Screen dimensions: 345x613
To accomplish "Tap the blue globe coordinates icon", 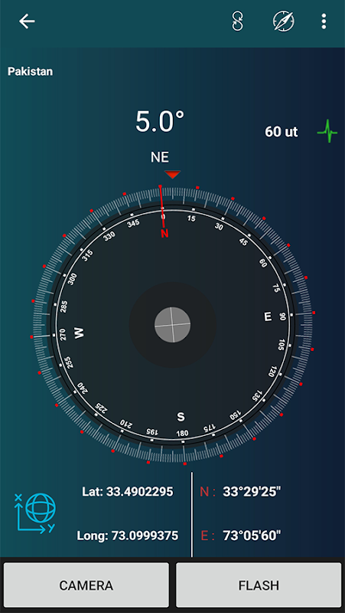I will [34, 513].
